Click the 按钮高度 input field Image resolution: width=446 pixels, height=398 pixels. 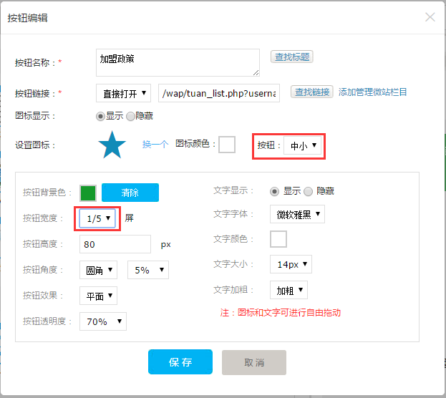[x=115, y=244]
